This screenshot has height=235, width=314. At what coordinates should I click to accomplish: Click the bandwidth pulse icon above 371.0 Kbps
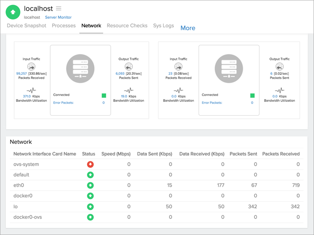pos(31,90)
